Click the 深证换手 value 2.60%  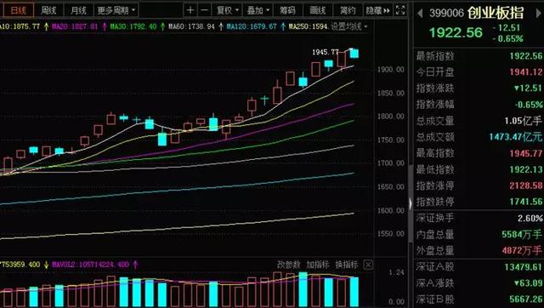pos(530,218)
